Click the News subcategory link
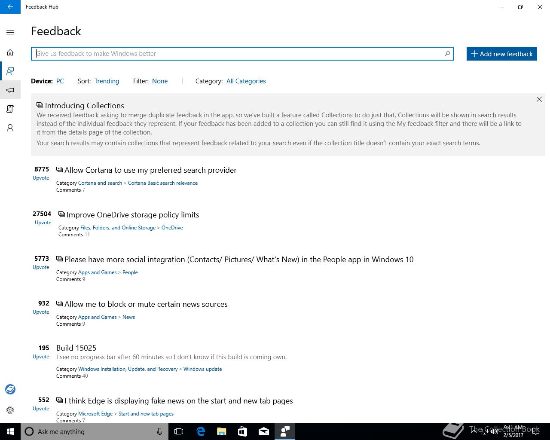The height and width of the screenshot is (440, 550). [128, 317]
